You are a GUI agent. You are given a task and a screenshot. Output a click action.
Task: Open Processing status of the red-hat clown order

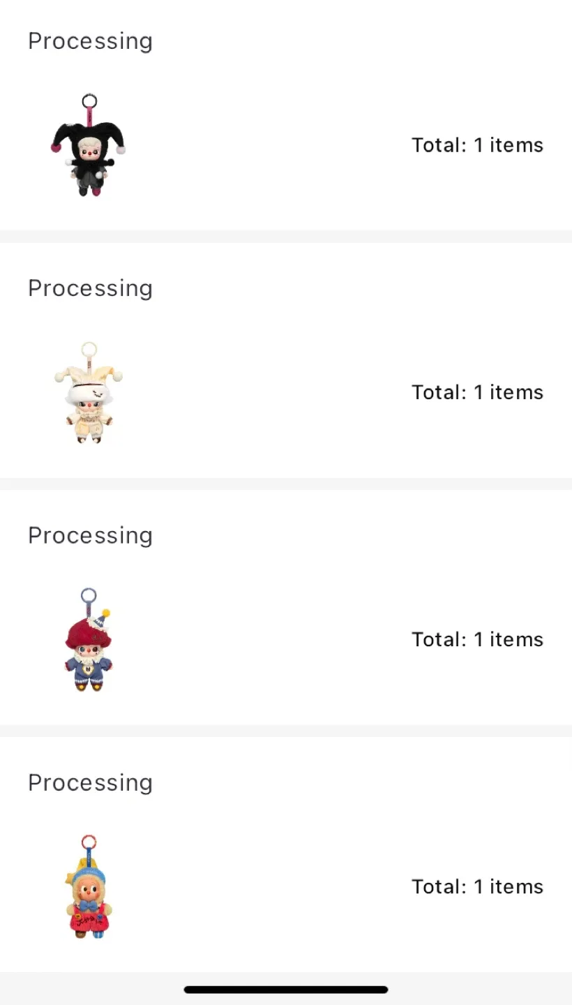coord(90,535)
